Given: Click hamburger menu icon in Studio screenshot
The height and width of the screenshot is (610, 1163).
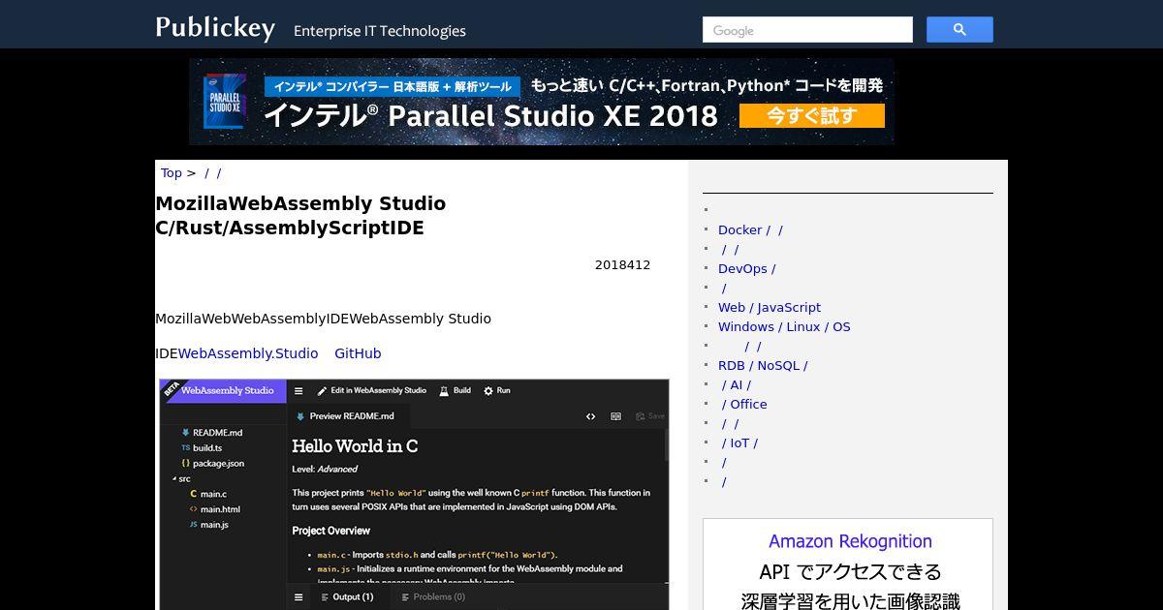Looking at the screenshot, I should coord(299,391).
